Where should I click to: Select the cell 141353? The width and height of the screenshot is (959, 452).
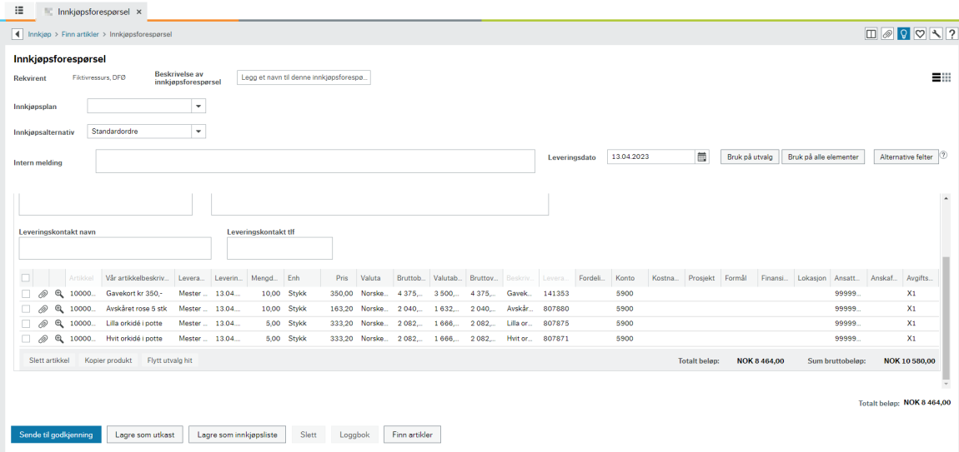pos(557,294)
